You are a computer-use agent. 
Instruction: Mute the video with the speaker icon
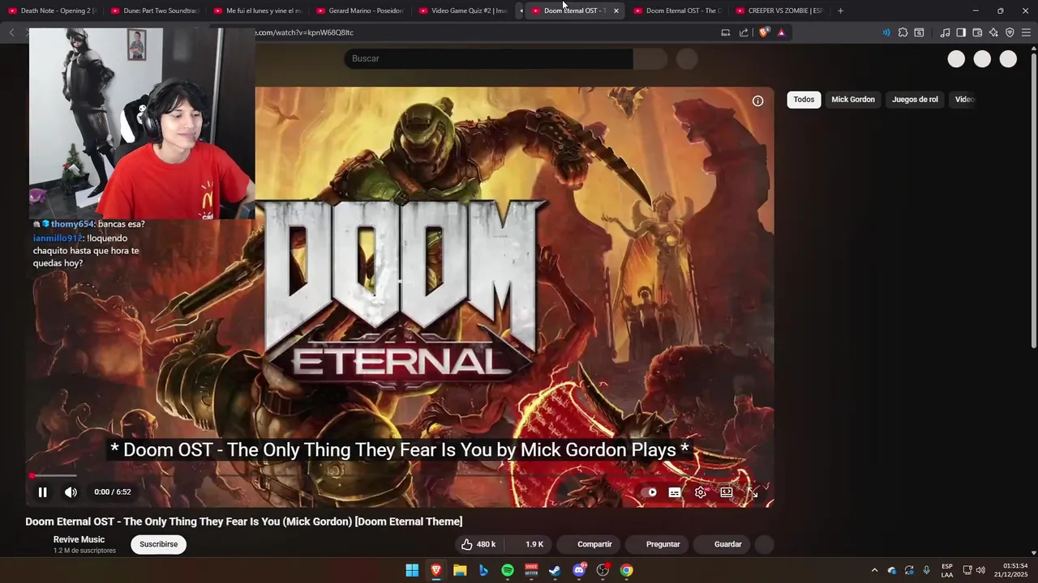71,492
